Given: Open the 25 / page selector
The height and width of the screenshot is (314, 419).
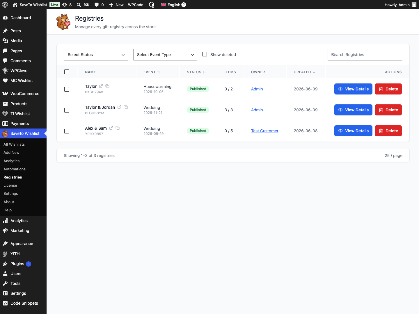Looking at the screenshot, I should click(x=393, y=156).
